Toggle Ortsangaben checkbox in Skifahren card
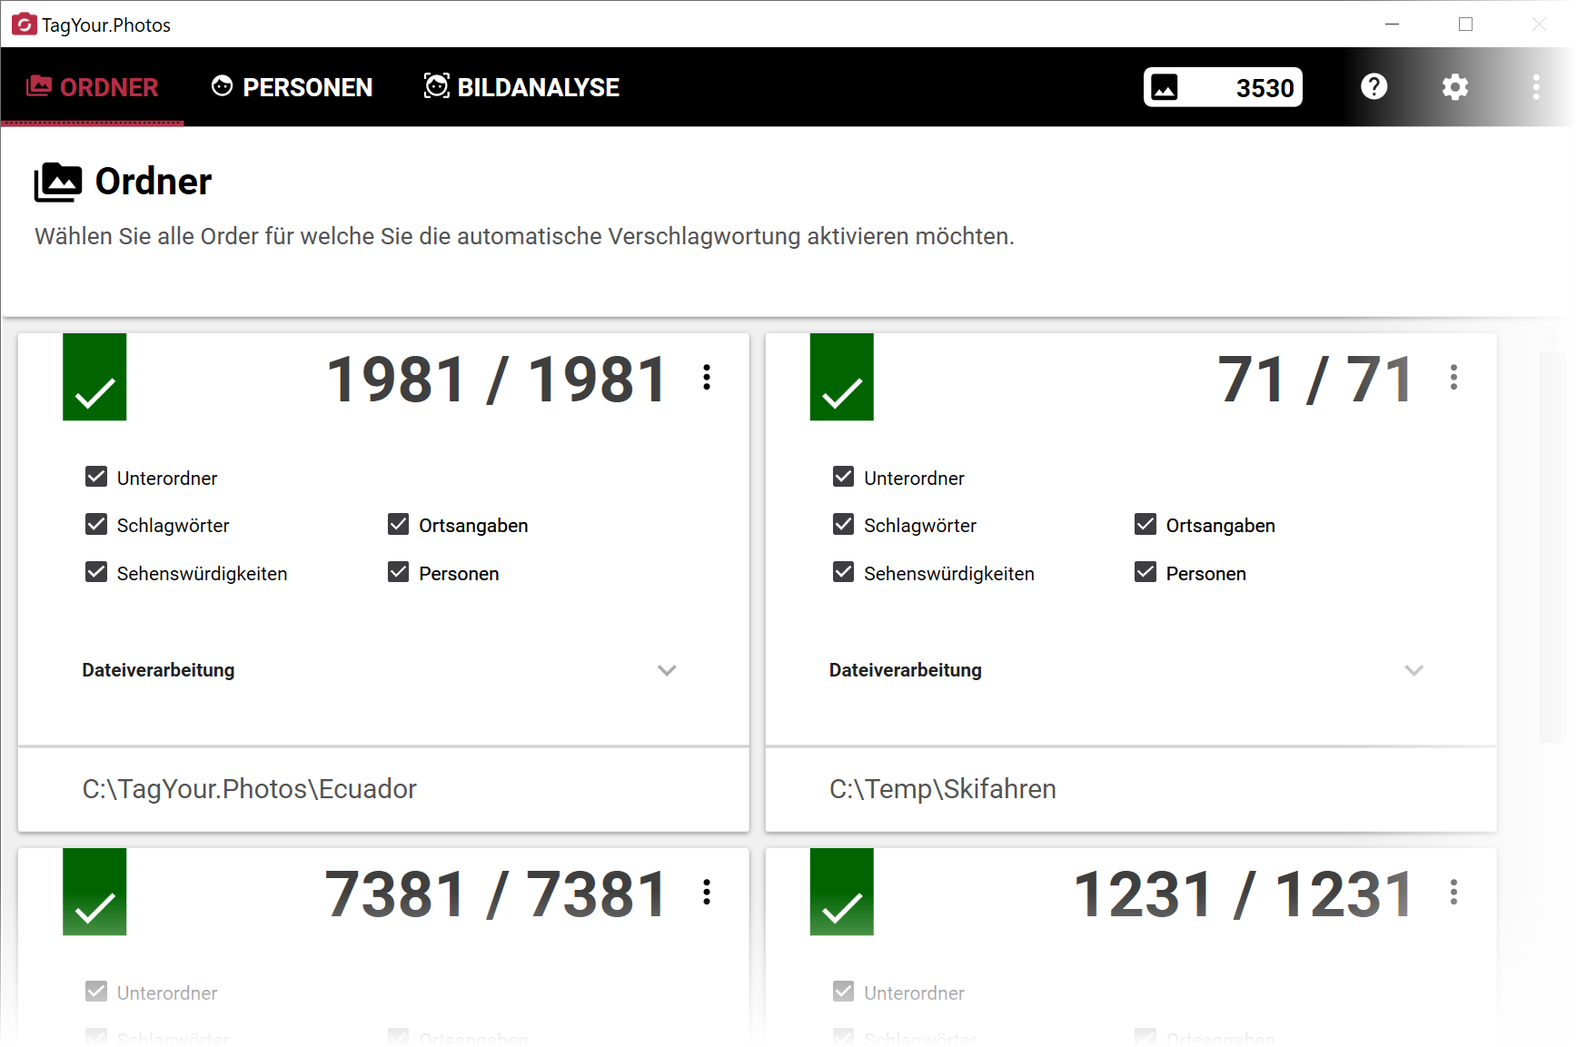This screenshot has height=1047, width=1577. (1145, 525)
